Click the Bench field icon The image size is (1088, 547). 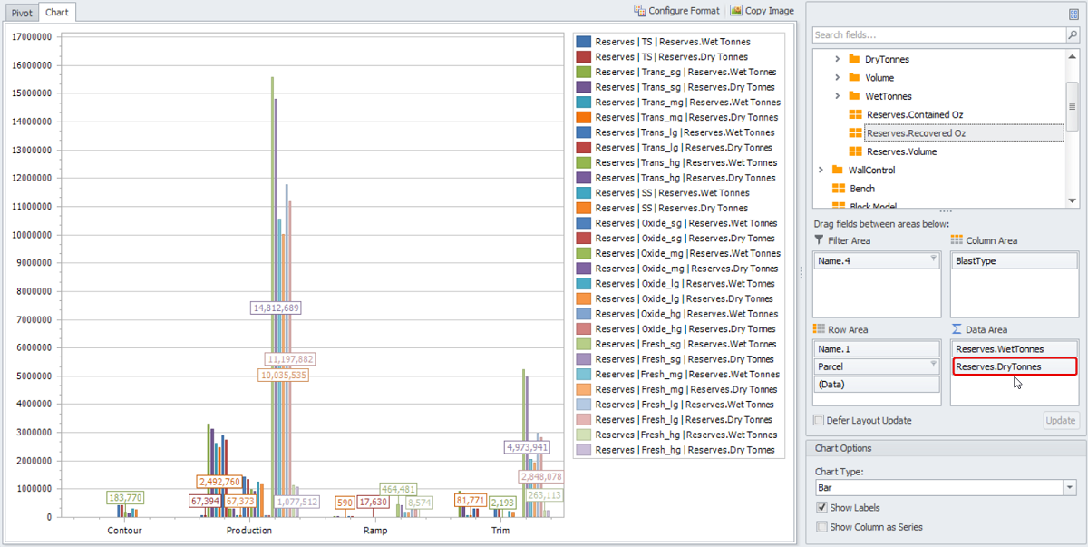839,189
